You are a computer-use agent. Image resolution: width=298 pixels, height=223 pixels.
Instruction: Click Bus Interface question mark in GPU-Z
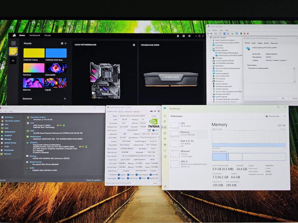(x=159, y=138)
